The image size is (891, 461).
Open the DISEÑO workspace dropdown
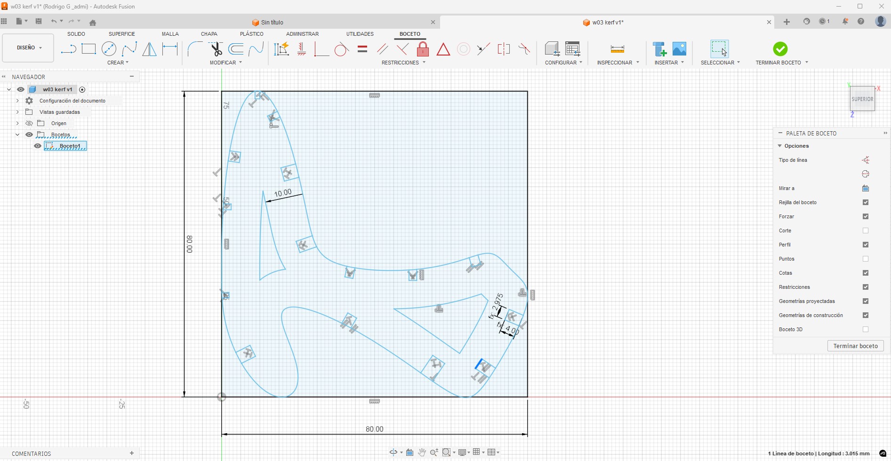[28, 48]
